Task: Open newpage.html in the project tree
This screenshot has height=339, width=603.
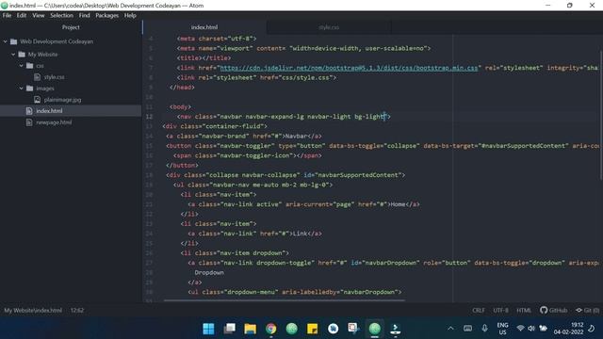Action: point(54,122)
